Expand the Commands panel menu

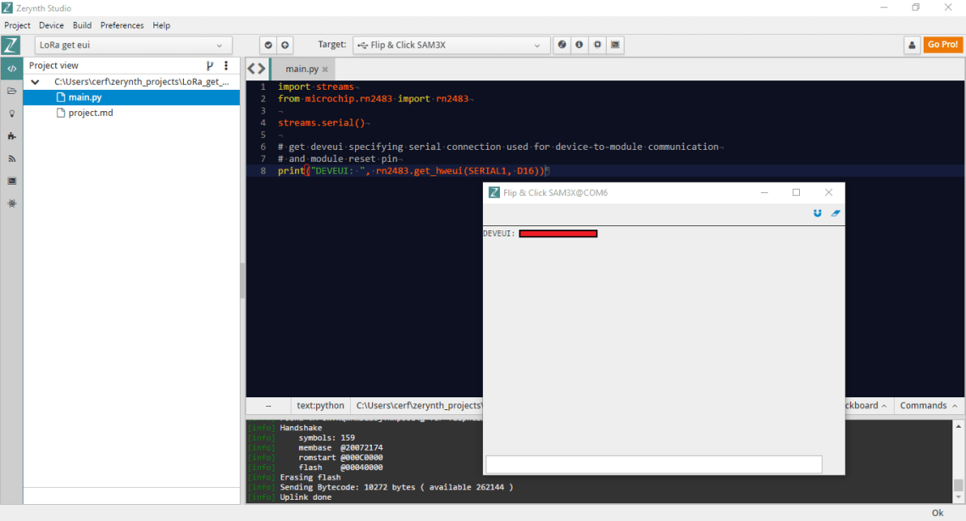[x=929, y=405]
